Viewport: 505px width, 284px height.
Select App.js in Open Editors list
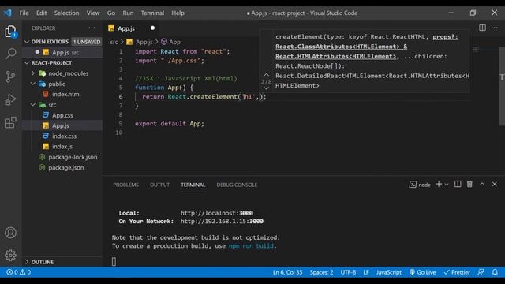62,52
